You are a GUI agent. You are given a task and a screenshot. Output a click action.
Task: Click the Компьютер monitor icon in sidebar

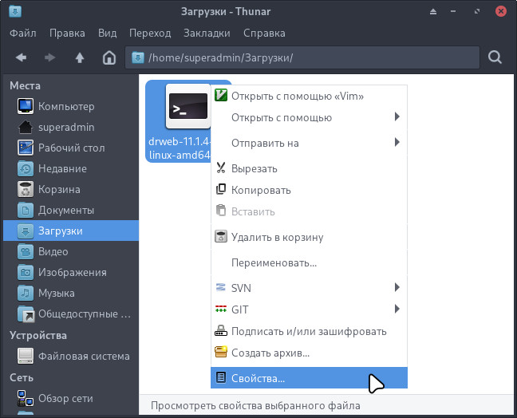[26, 106]
